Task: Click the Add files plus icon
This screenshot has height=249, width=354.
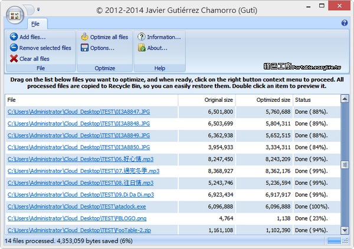Action: coord(14,36)
